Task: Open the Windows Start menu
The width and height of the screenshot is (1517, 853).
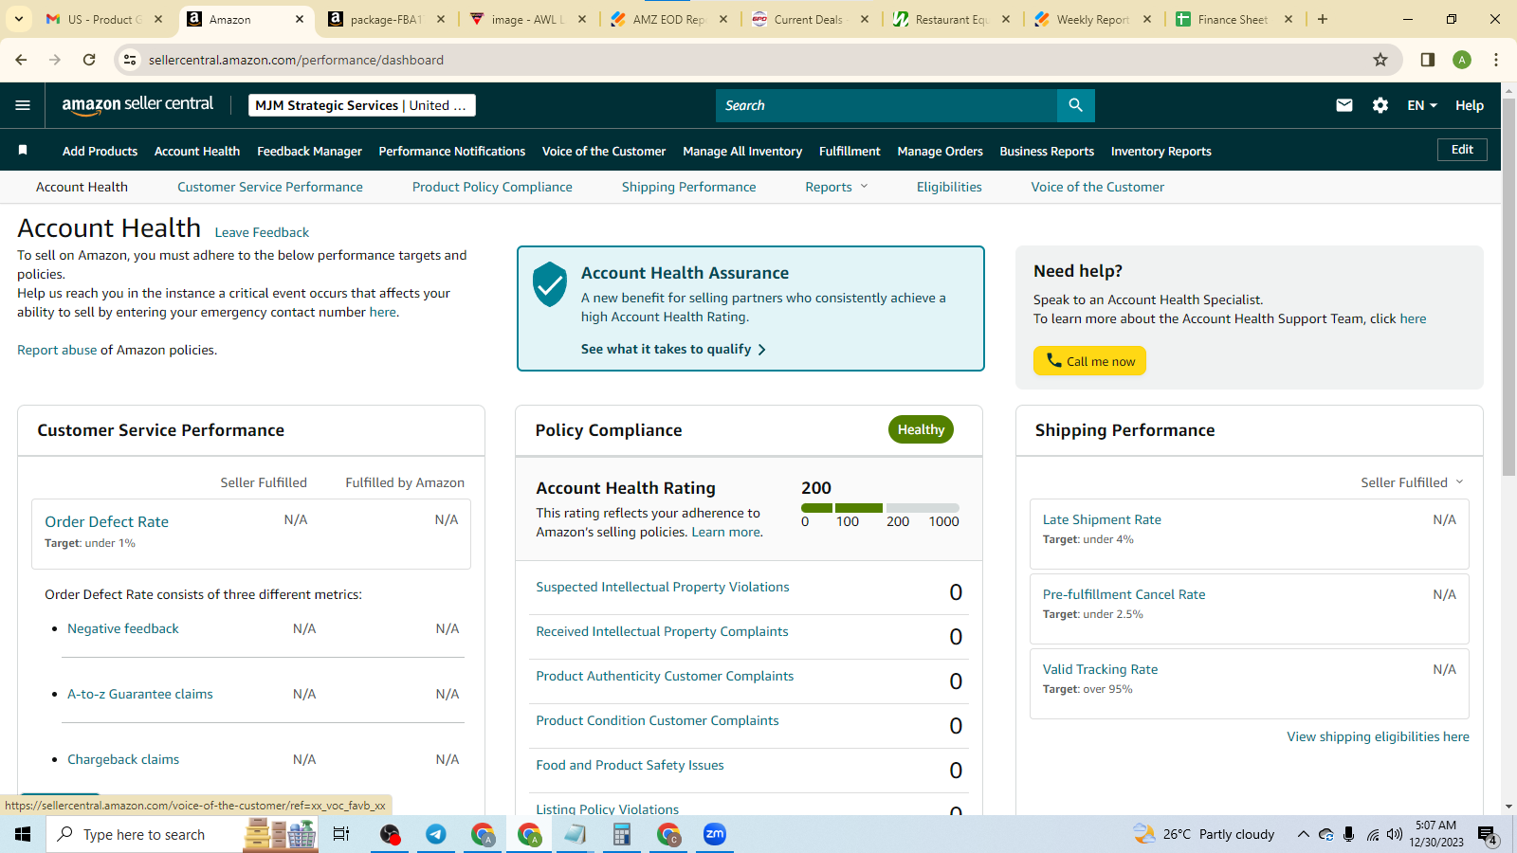Action: [x=23, y=834]
